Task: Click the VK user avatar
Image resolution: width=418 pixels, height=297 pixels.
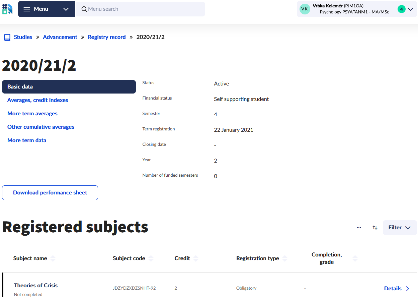Action: click(x=305, y=9)
